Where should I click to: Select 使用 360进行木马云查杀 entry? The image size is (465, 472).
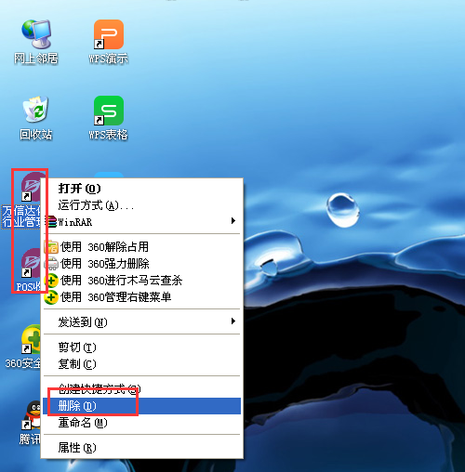tap(141, 281)
